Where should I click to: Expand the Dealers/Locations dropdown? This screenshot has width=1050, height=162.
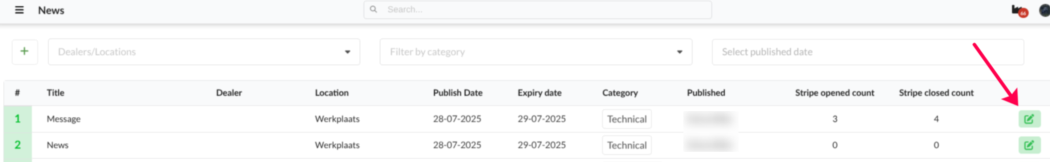tap(204, 52)
